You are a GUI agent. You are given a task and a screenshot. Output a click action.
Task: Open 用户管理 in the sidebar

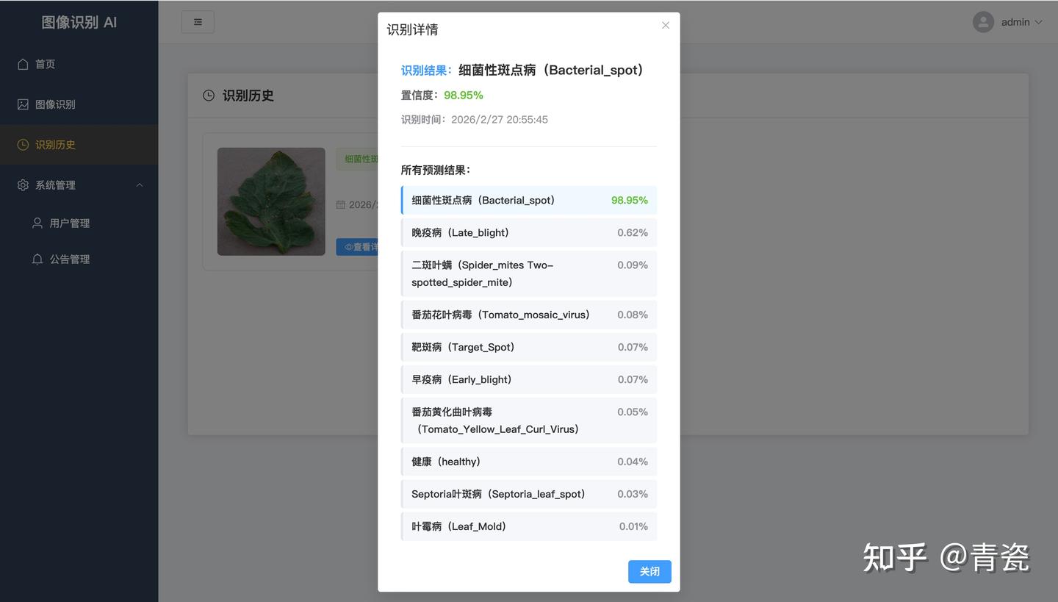(x=79, y=223)
